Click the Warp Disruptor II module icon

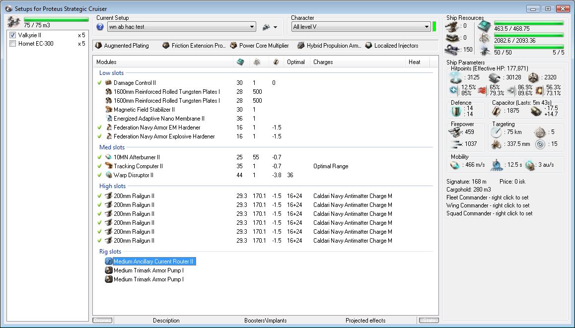[x=109, y=175]
